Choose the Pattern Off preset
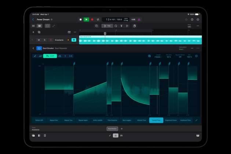The image size is (231, 154). coord(39,120)
